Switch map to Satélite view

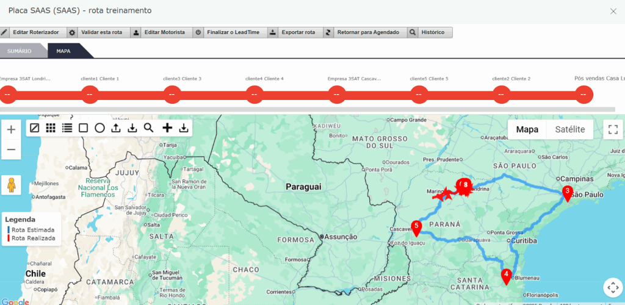click(x=569, y=129)
